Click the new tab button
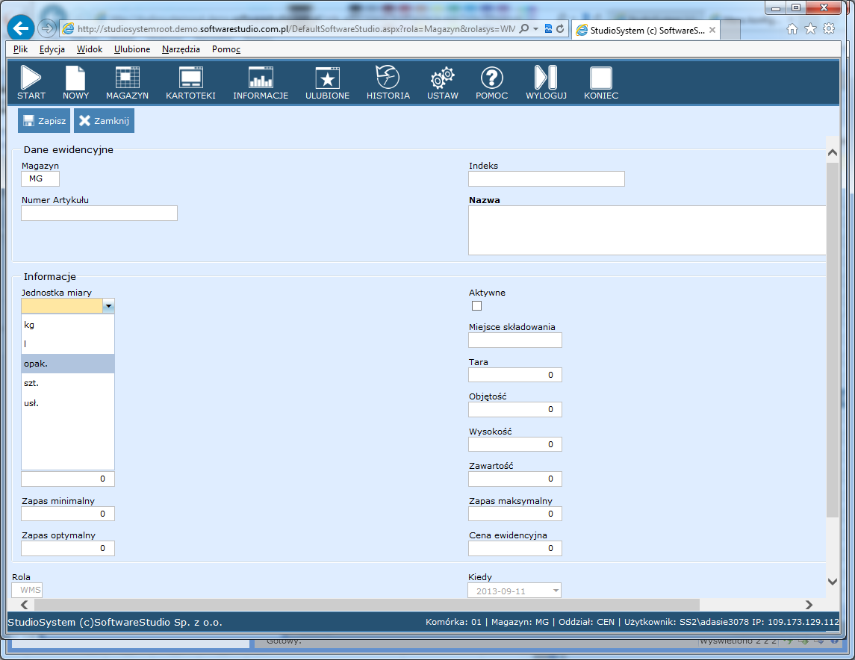 point(731,30)
